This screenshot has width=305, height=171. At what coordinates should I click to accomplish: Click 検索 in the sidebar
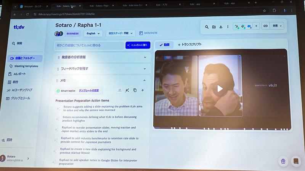[17, 43]
